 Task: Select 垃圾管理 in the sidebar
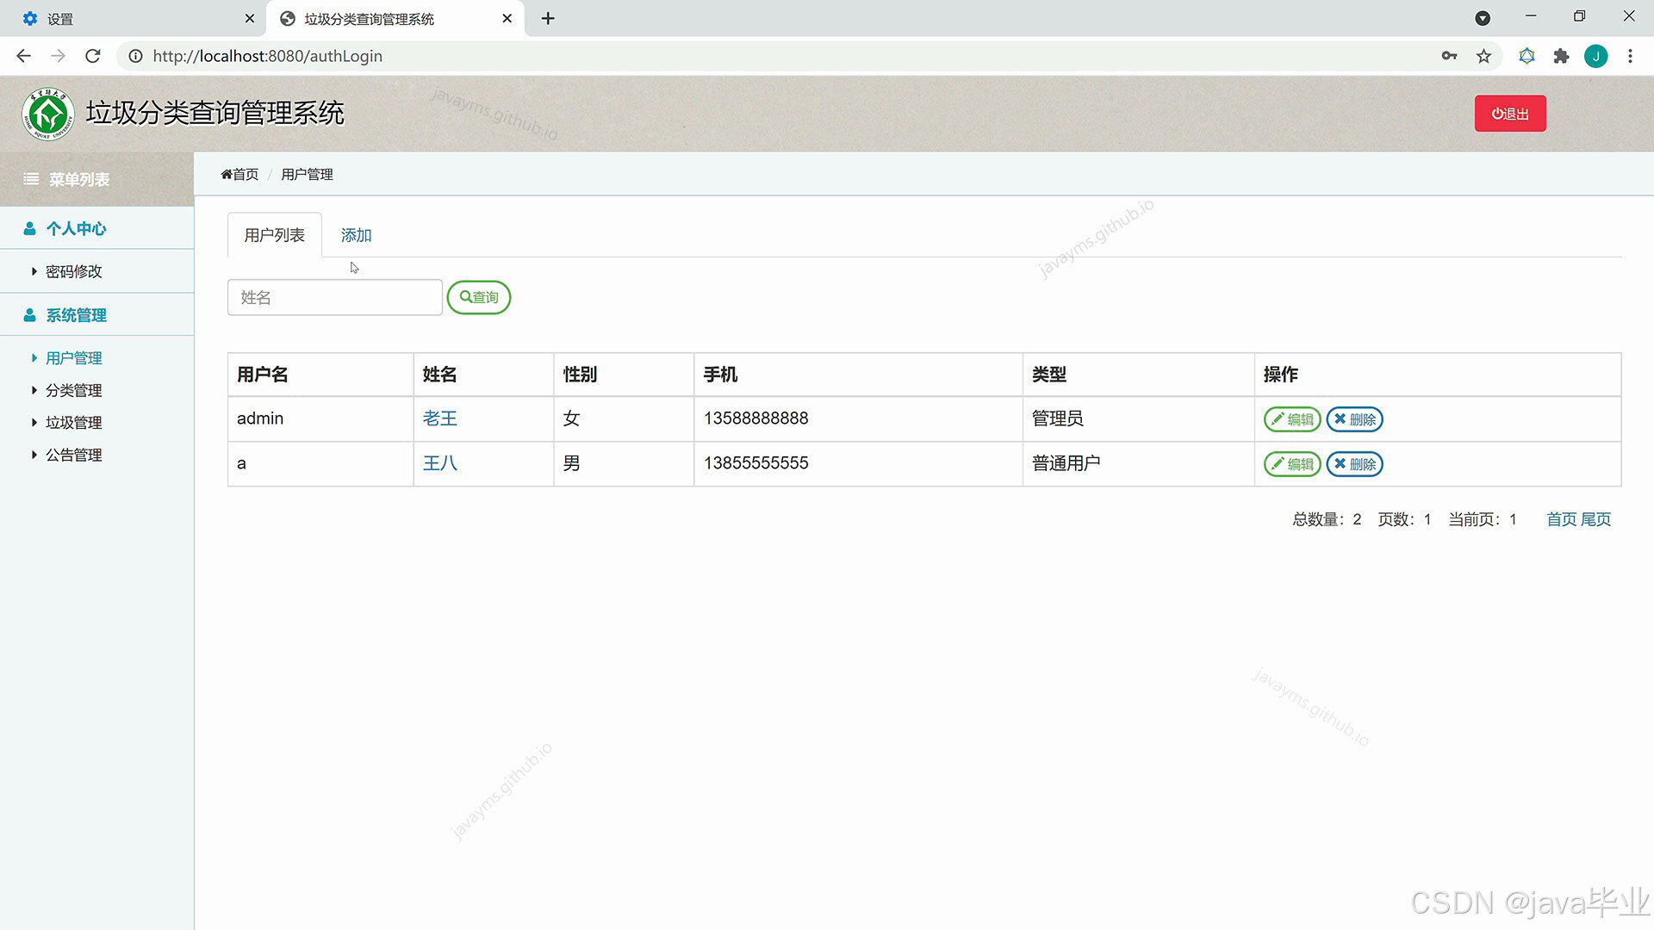[73, 423]
